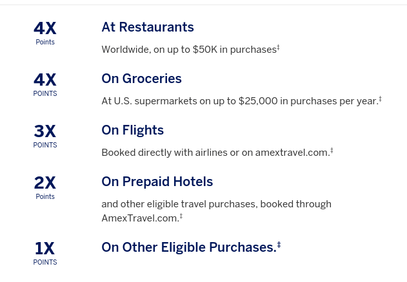This screenshot has width=407, height=282.
Task: Click the 2X Points badge
Action: 45,187
